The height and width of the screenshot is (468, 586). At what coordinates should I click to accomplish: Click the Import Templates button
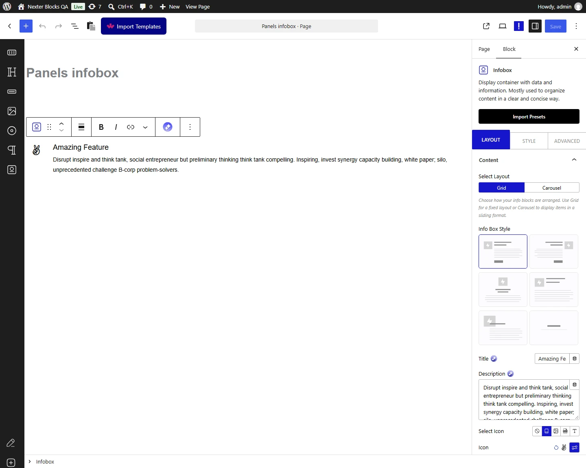point(133,26)
